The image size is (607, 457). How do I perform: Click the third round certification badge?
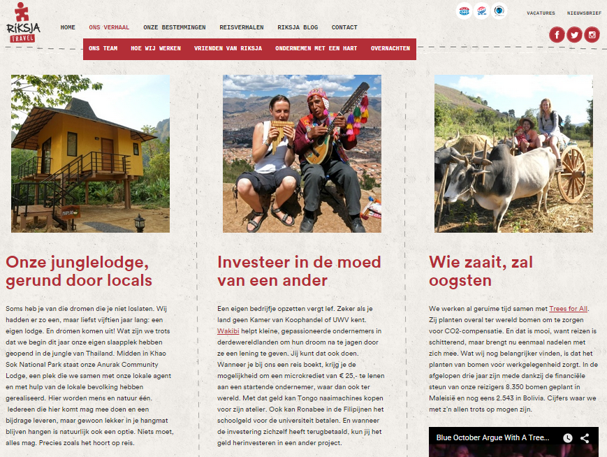(499, 11)
